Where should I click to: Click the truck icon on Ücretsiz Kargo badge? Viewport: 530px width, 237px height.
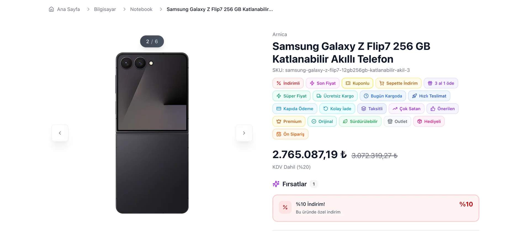point(319,96)
